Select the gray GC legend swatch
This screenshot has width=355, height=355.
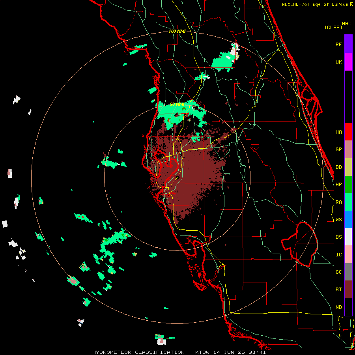pyautogui.click(x=348, y=272)
